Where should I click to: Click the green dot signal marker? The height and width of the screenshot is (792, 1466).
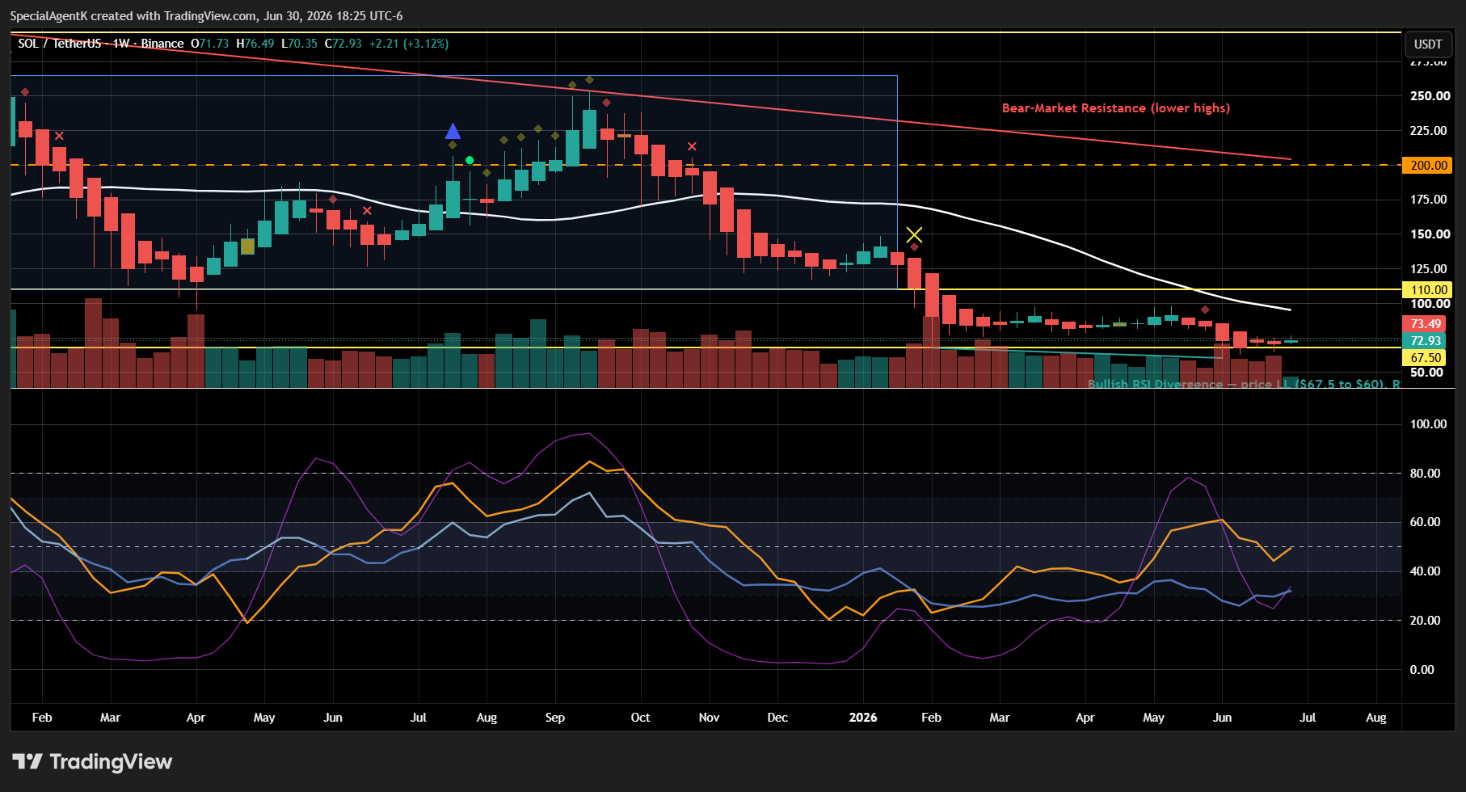tap(470, 161)
